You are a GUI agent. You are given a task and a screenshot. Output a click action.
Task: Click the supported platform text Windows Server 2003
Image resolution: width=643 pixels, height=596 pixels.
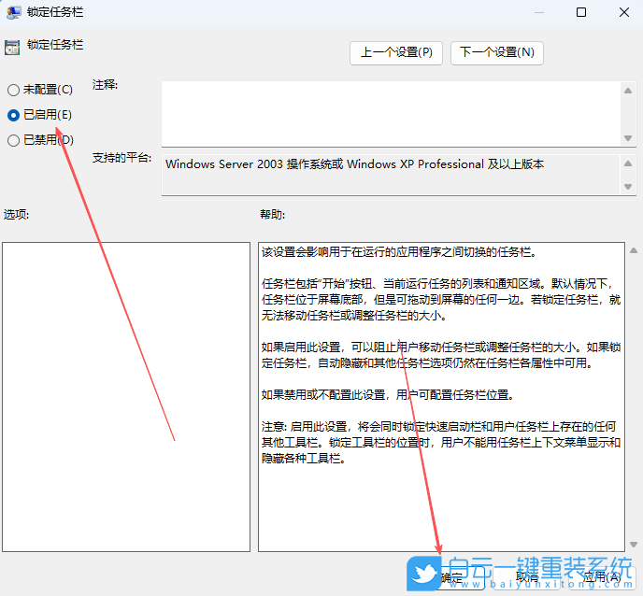(x=354, y=164)
